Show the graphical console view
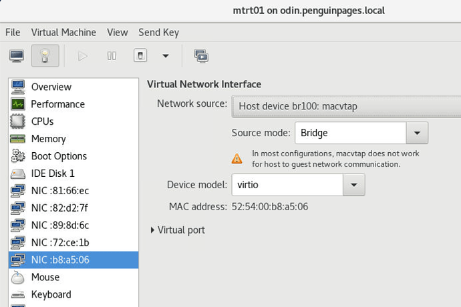Viewport: 461px width, 307px height. [x=17, y=56]
